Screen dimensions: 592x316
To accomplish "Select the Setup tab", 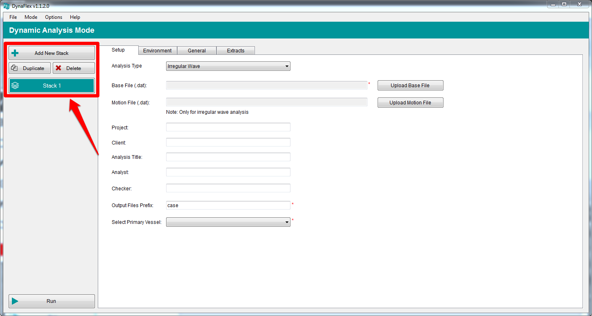I will coord(118,50).
